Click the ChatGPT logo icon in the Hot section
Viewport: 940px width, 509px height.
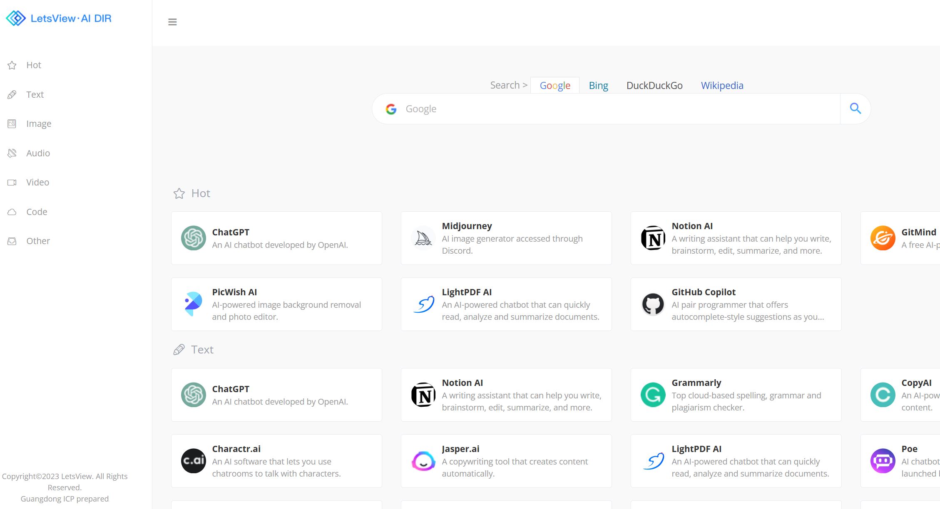(193, 238)
